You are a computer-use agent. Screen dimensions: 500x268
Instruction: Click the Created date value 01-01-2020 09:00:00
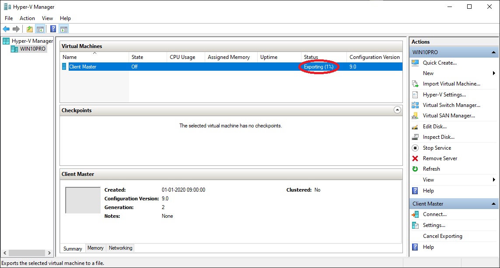click(x=183, y=190)
